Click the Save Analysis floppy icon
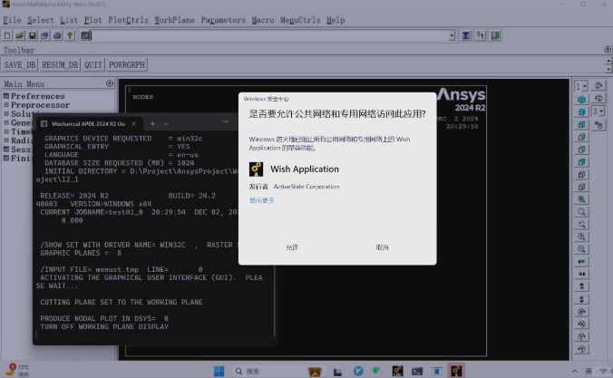The width and height of the screenshot is (613, 378). point(32,35)
